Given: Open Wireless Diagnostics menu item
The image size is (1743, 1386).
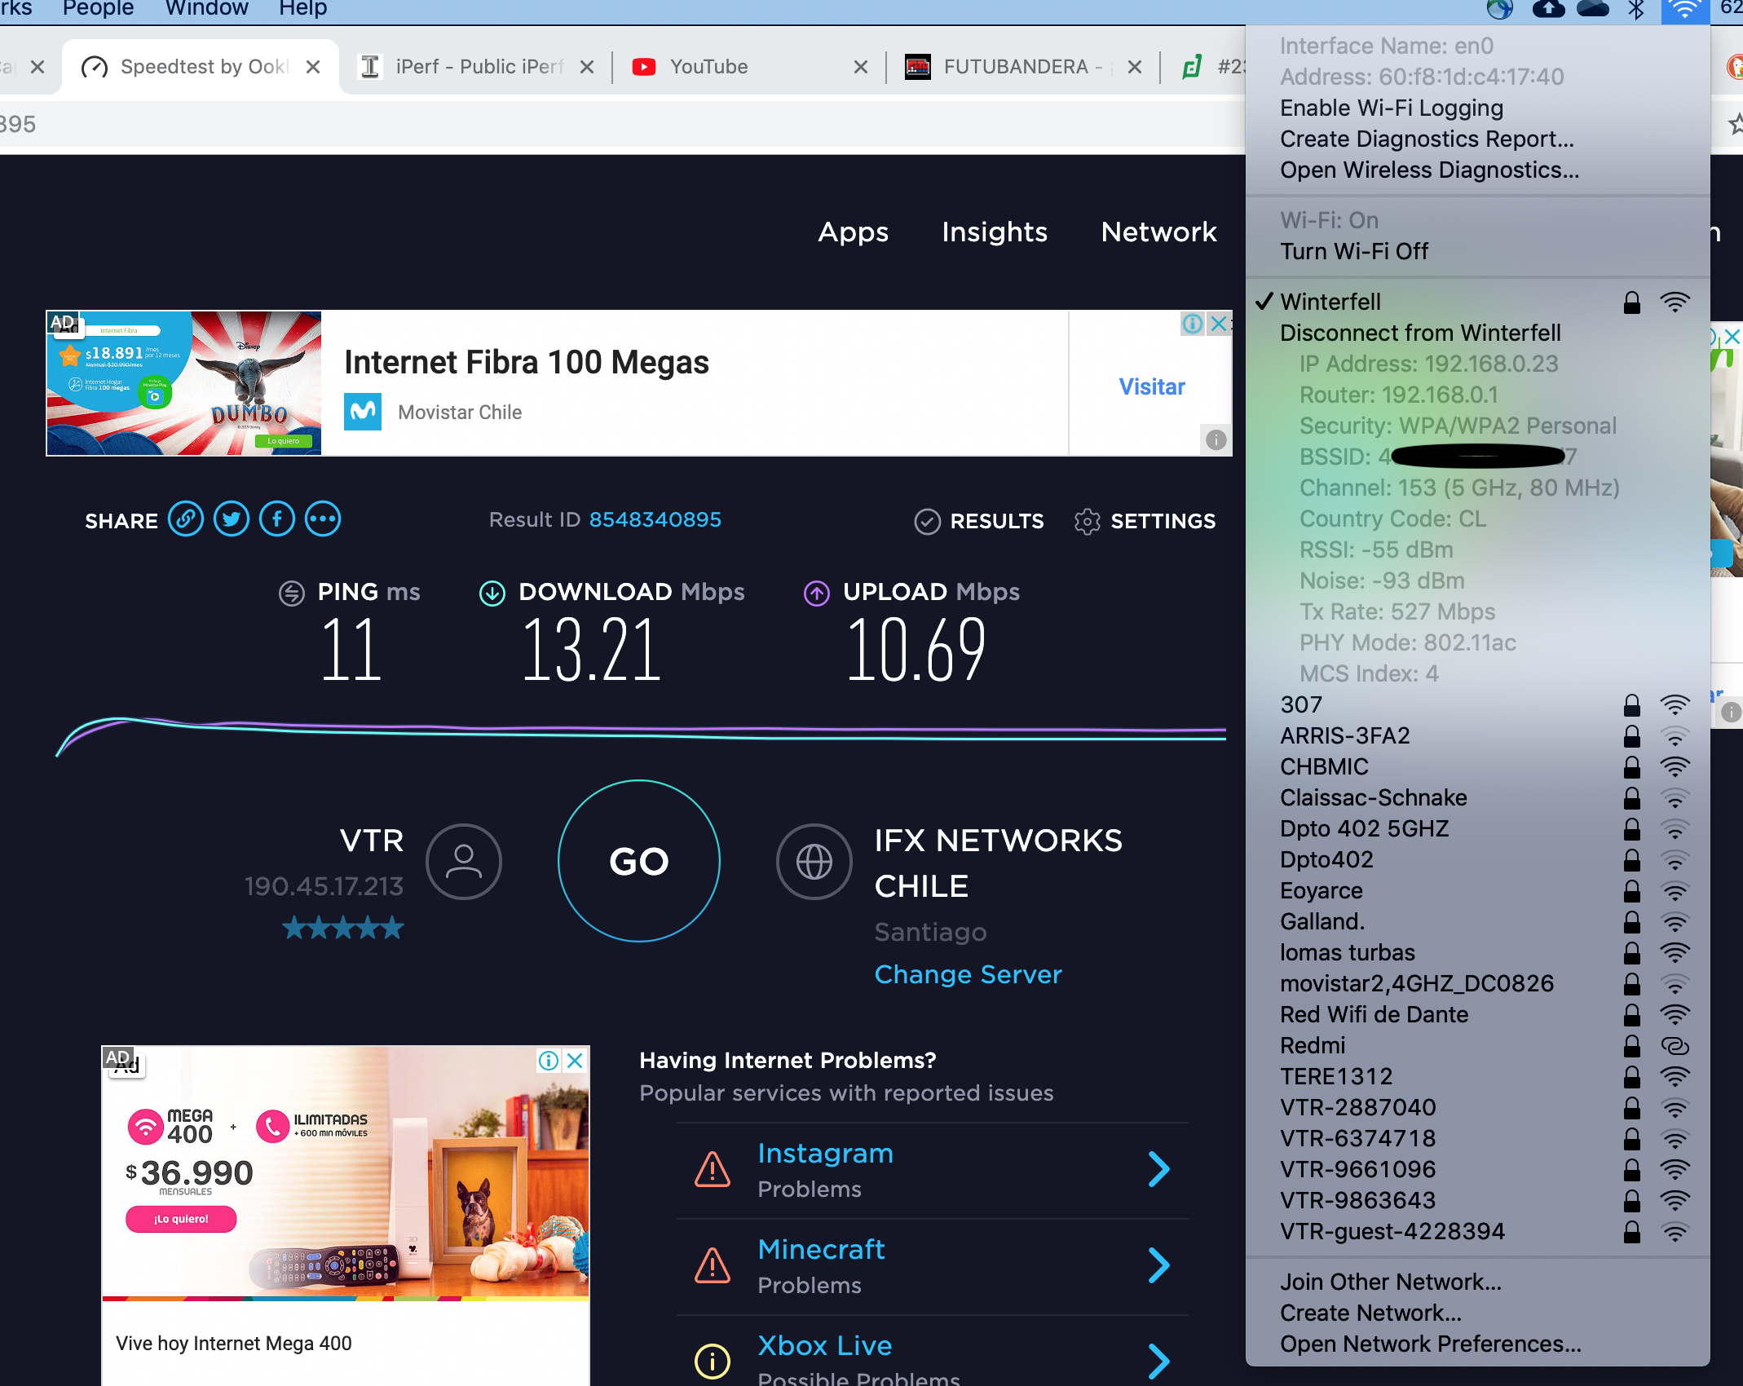Looking at the screenshot, I should 1477,170.
